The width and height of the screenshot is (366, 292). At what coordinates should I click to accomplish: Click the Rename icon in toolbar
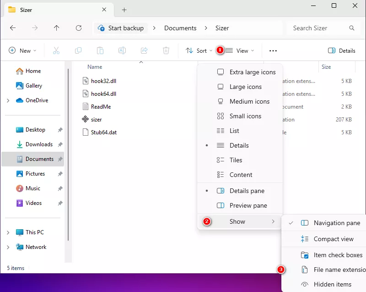pos(122,50)
